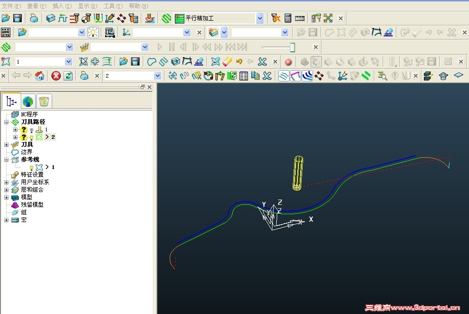Select the 组 tree item
Viewport: 469px width, 314px height.
point(24,212)
